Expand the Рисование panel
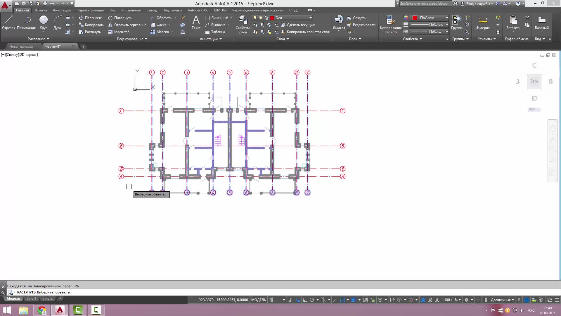The height and width of the screenshot is (316, 561). 38,39
